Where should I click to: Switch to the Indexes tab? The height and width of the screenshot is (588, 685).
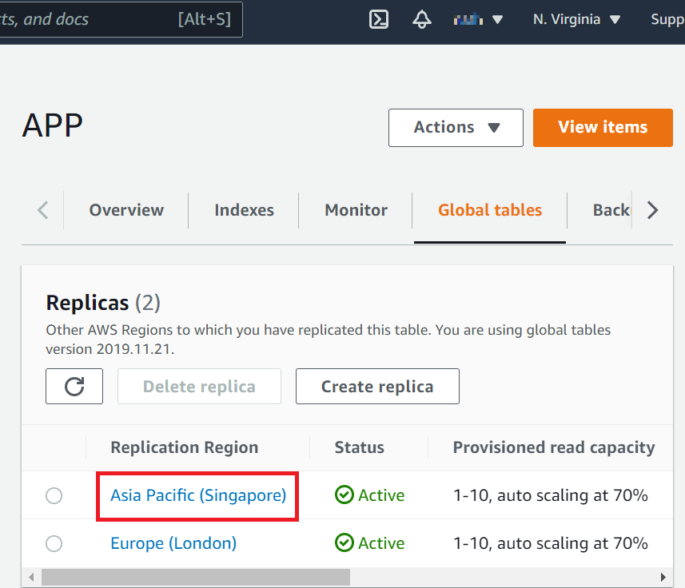(x=244, y=210)
